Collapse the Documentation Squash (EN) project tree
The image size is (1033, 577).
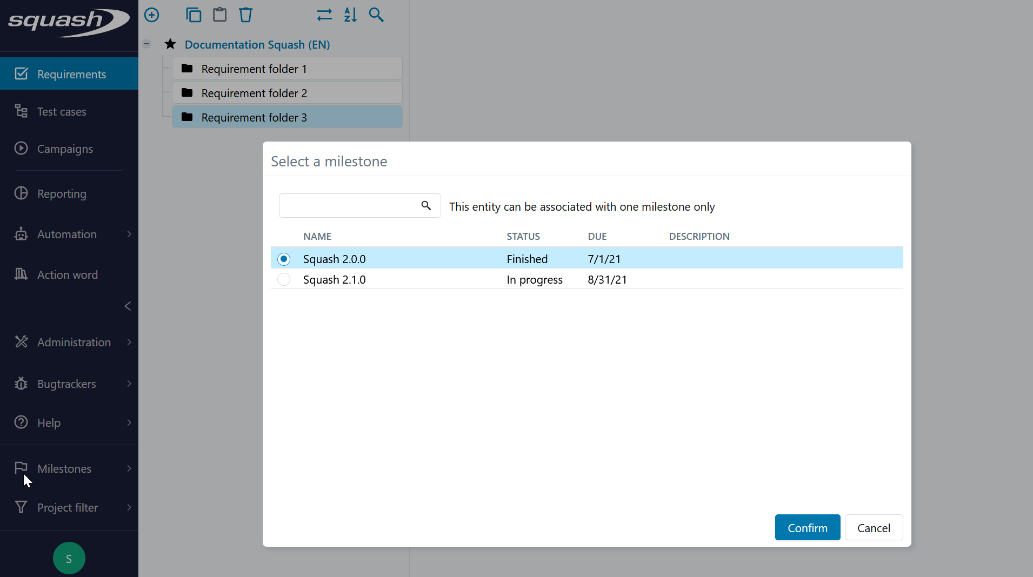(146, 44)
